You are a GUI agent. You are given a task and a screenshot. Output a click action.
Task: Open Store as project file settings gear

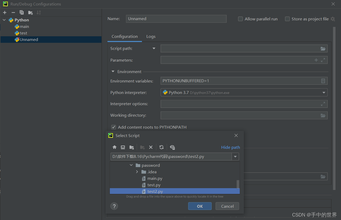click(x=333, y=19)
